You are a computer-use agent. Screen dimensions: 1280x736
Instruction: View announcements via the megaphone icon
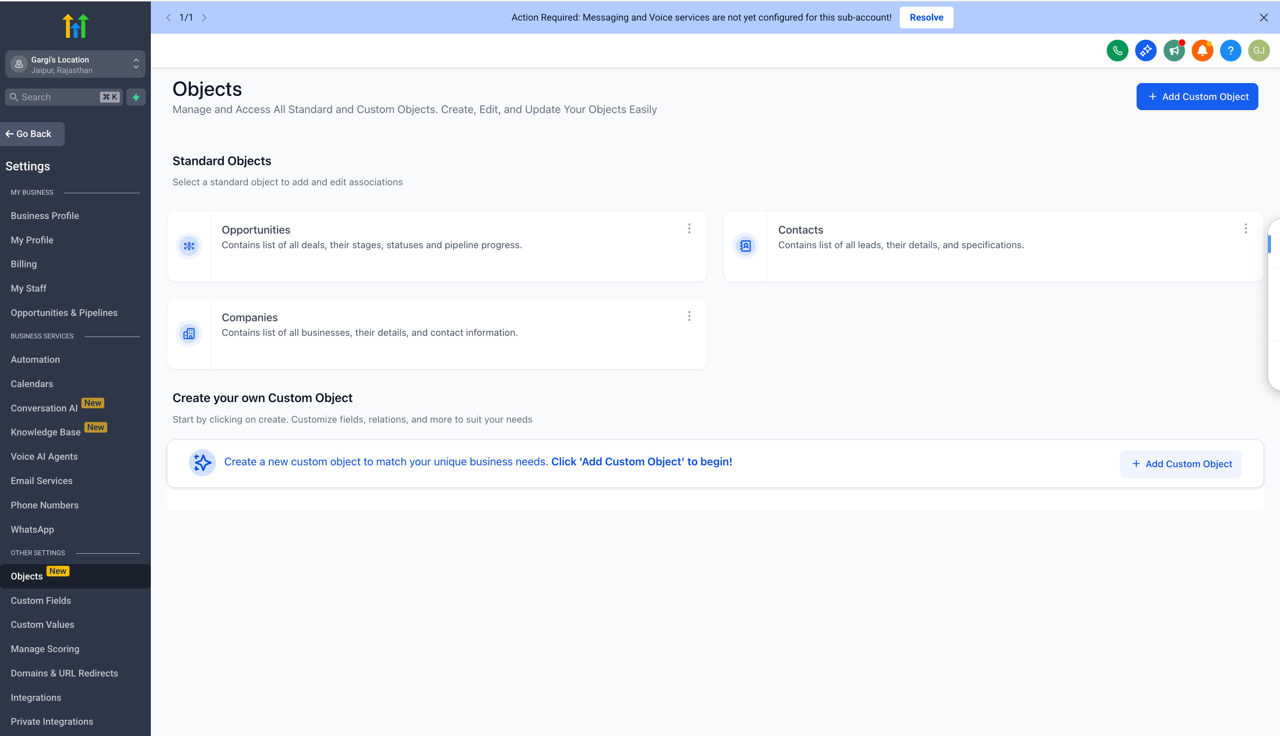click(x=1174, y=51)
